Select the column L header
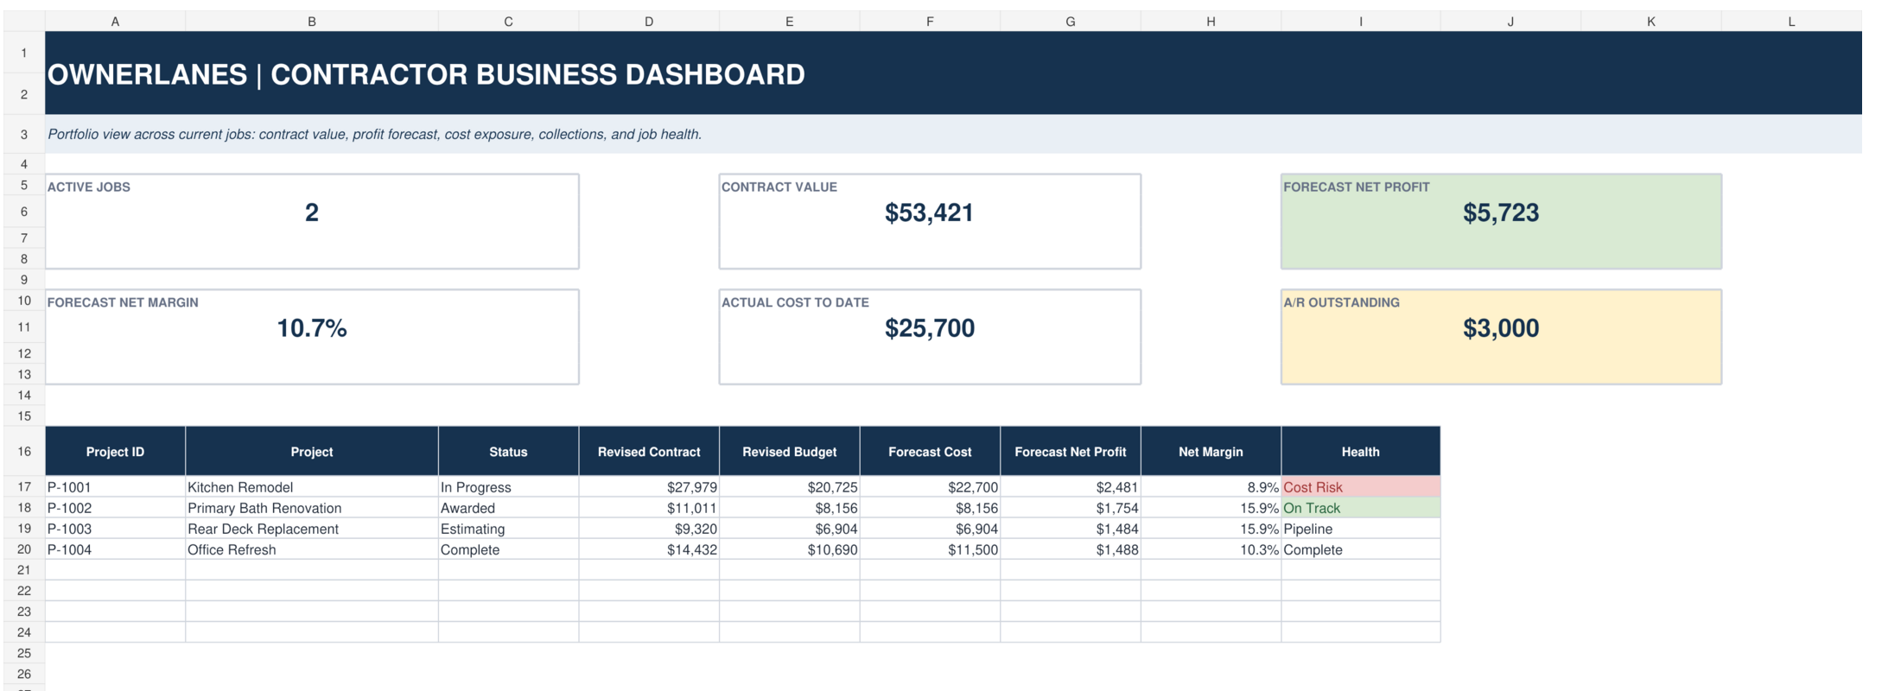This screenshot has width=1901, height=691. 1791,22
